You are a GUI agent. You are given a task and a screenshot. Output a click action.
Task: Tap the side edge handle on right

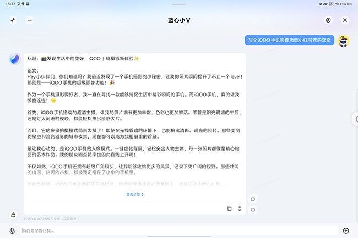355,118
